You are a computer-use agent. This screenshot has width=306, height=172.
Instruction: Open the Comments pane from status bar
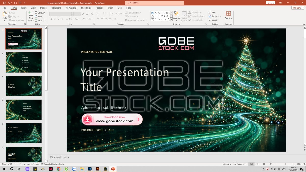(239, 164)
